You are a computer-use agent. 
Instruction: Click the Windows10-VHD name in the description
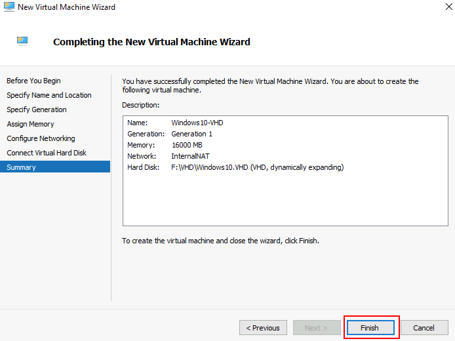coord(197,123)
